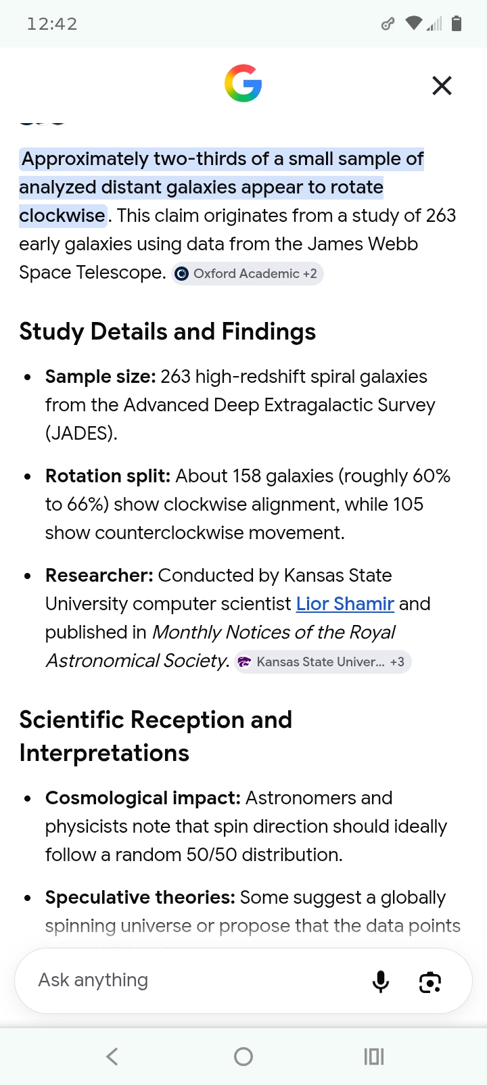Tap the battery icon in status bar
487x1085 pixels.
pyautogui.click(x=457, y=24)
